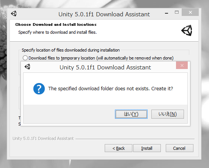Viewport: 209px width, 168px height.
Task: Close the folder creation dialog
Action: 182,65
